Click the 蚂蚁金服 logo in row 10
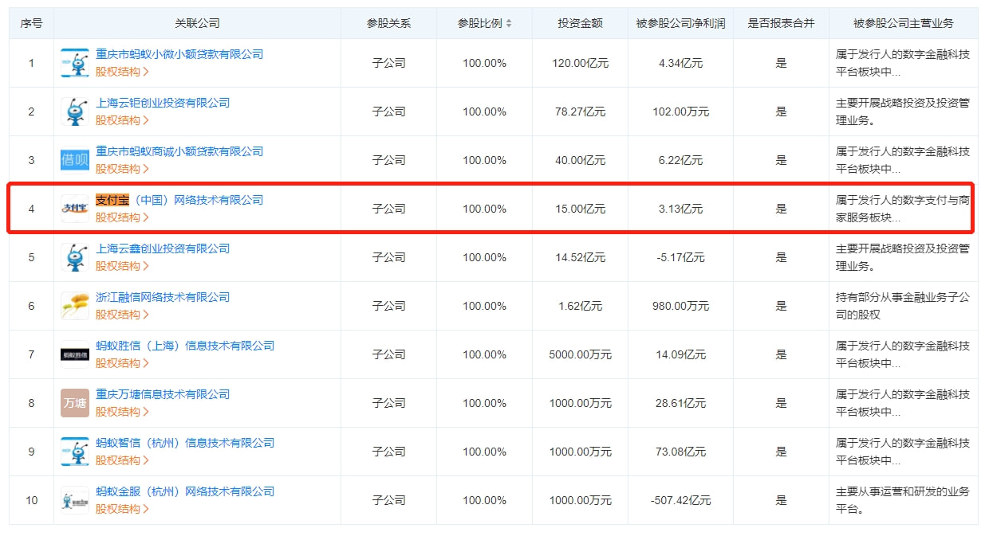Viewport: 985px width, 536px height. point(75,500)
